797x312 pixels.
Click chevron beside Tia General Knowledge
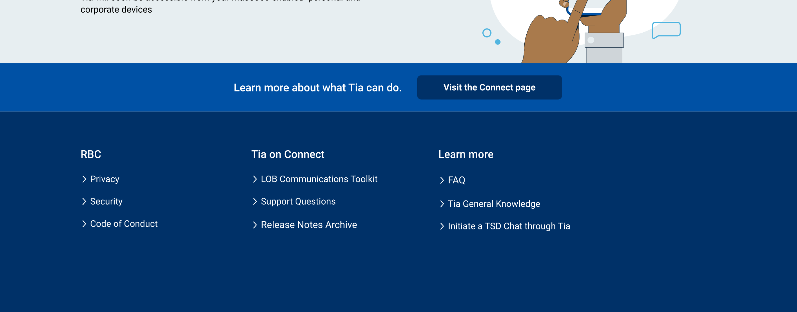click(442, 204)
